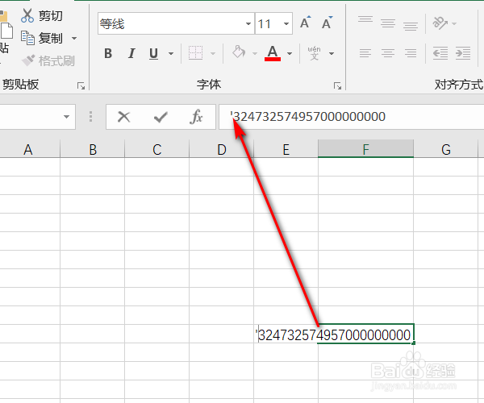The width and height of the screenshot is (484, 403).
Task: Select column A header
Action: pos(28,150)
